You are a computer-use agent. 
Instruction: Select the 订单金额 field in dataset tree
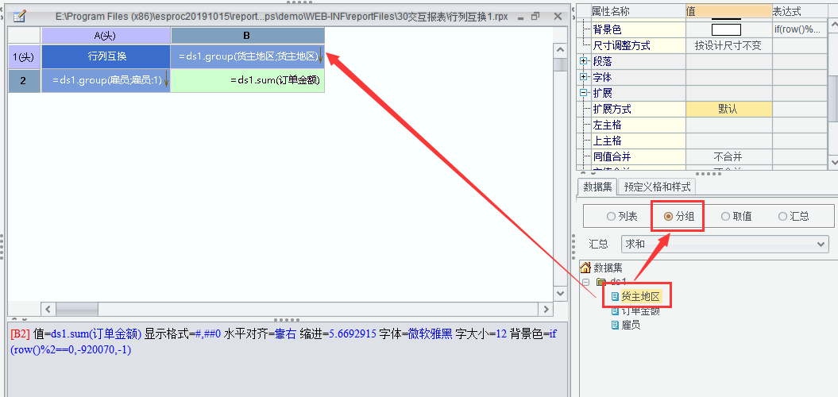point(640,310)
